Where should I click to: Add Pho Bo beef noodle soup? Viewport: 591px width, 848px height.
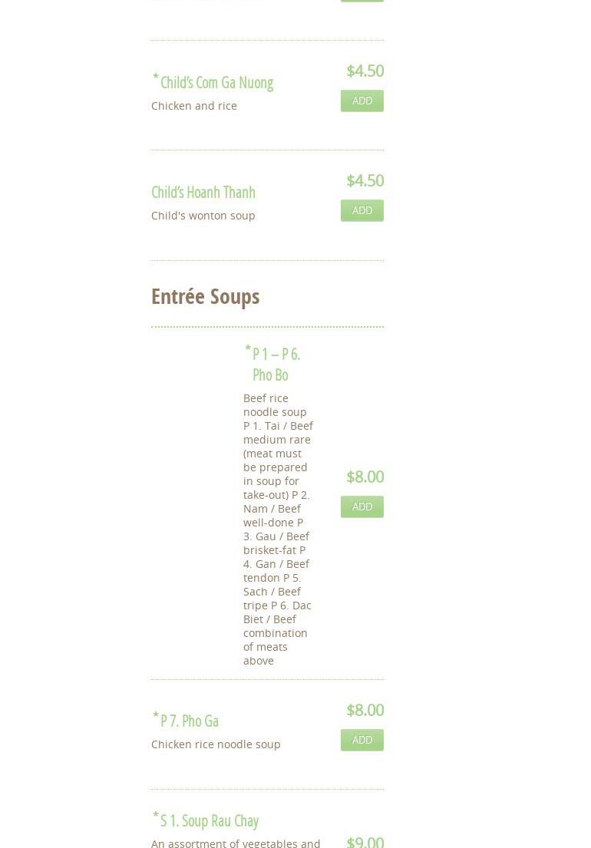(362, 506)
